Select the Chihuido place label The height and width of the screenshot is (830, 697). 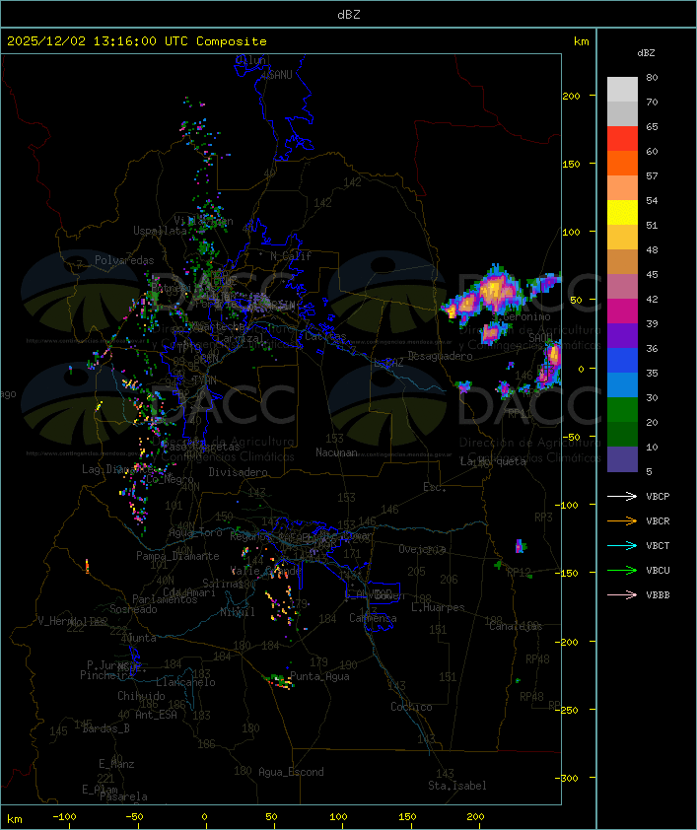[141, 696]
